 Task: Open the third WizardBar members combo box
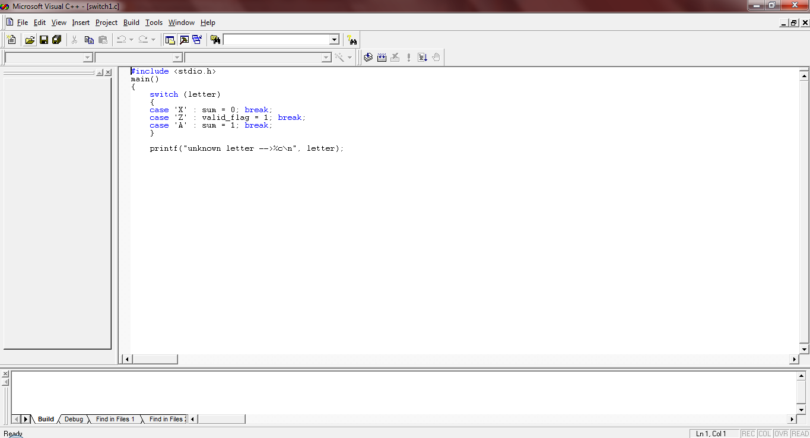(258, 58)
